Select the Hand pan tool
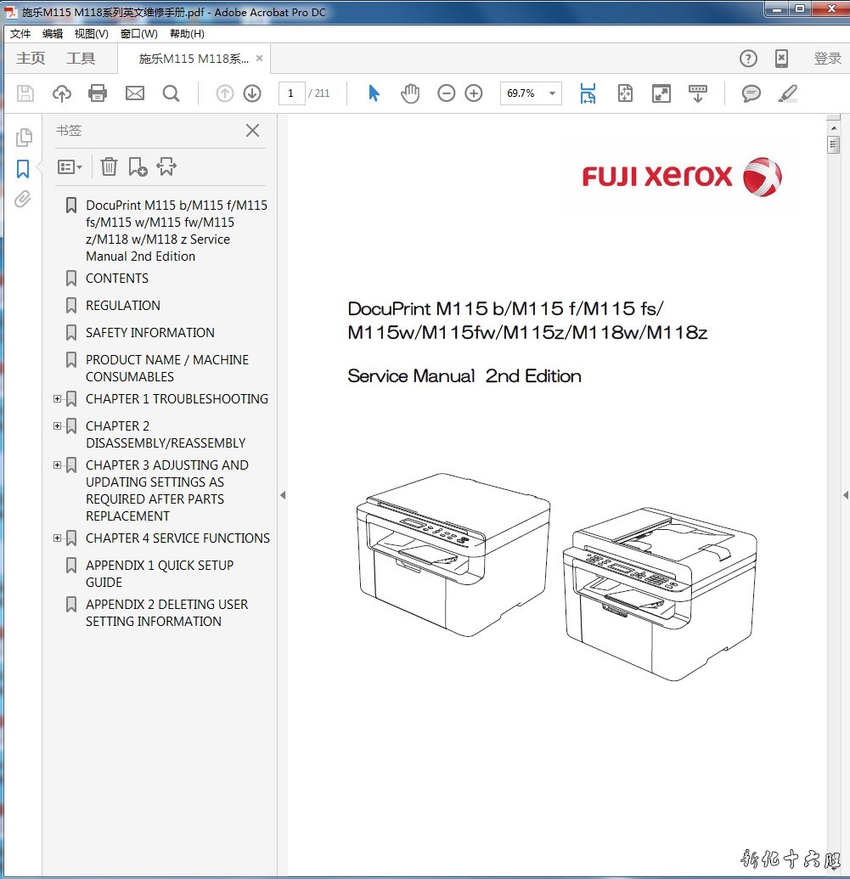This screenshot has height=879, width=850. [410, 93]
